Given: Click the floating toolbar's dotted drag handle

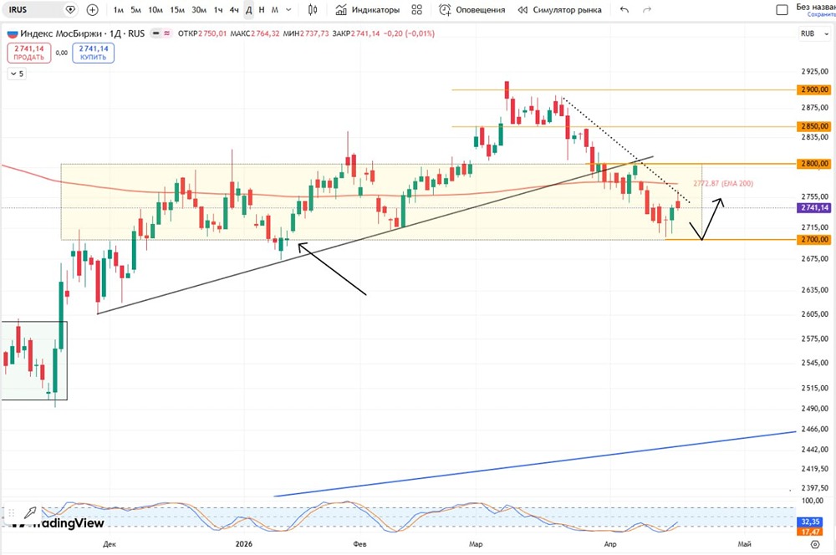Looking at the screenshot, I should click(11, 513).
